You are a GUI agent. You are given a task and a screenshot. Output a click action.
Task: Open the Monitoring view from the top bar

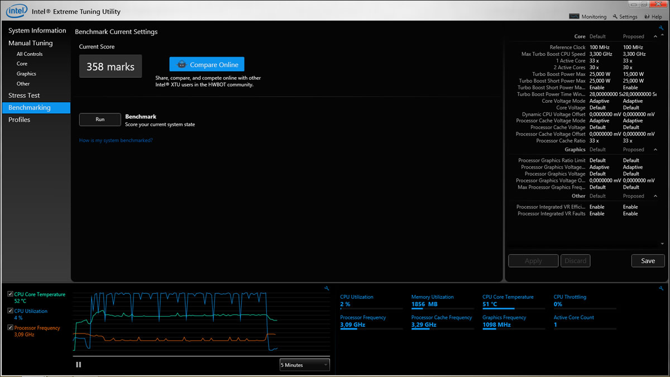(588, 17)
